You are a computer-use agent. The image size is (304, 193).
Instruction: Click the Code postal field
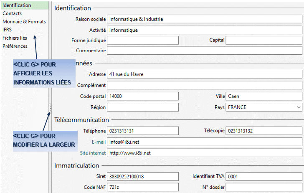[143, 96]
